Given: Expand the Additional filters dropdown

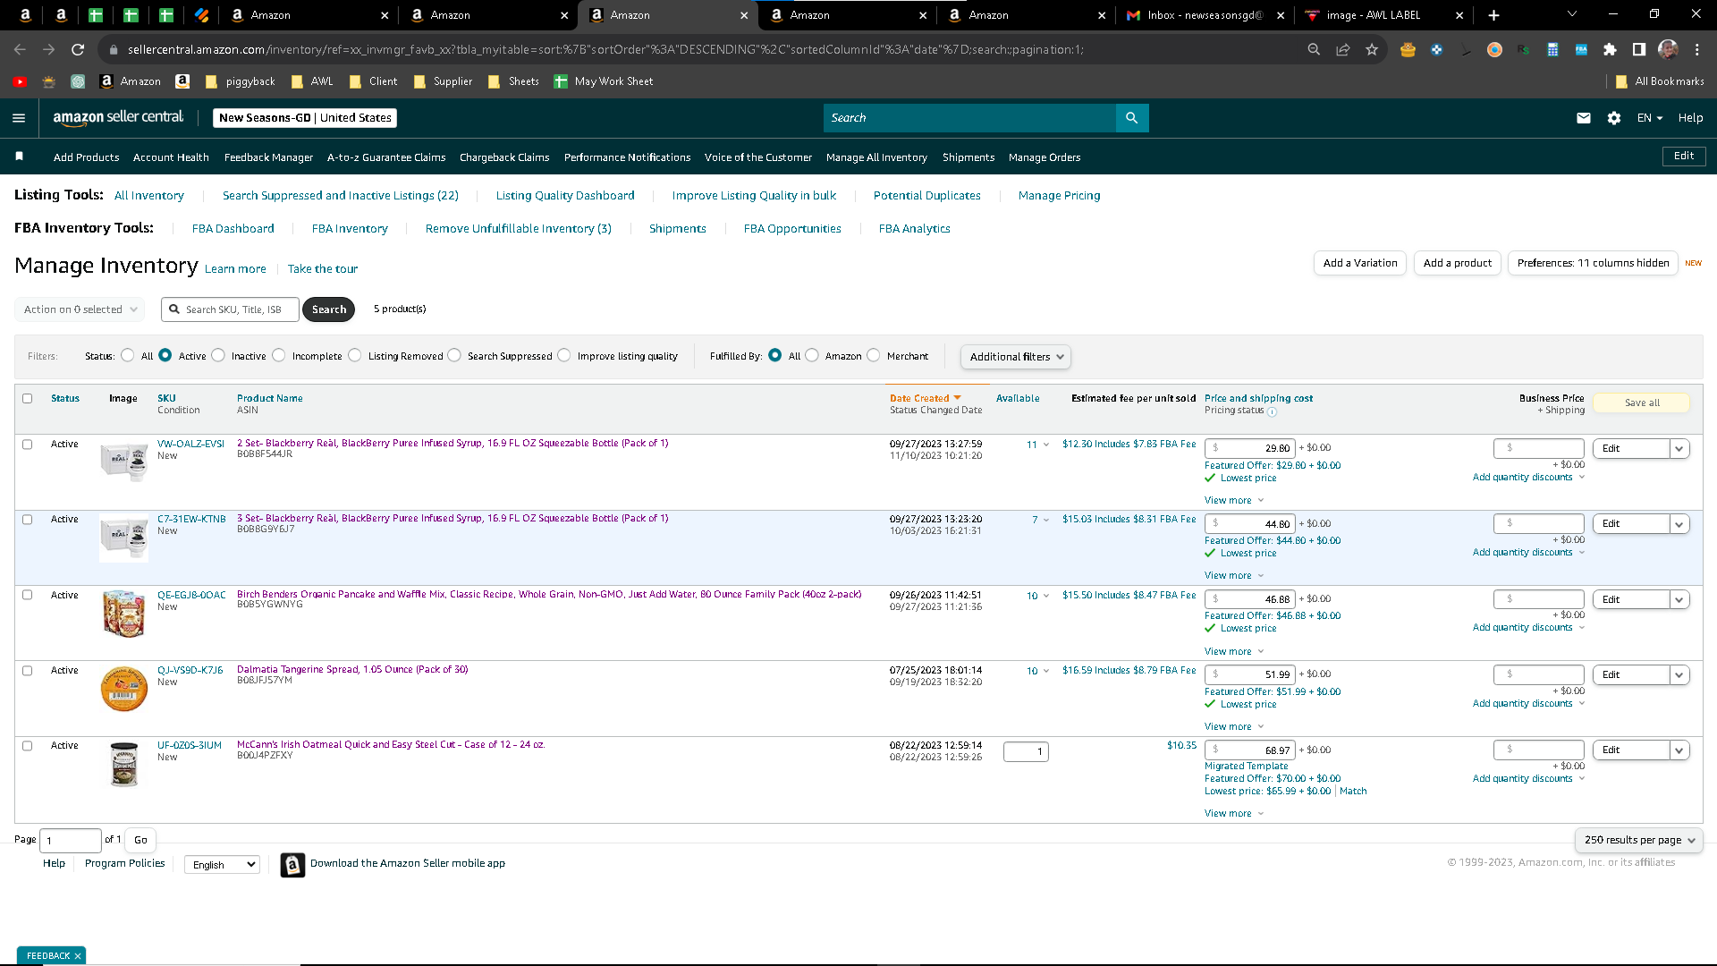Looking at the screenshot, I should (1016, 357).
